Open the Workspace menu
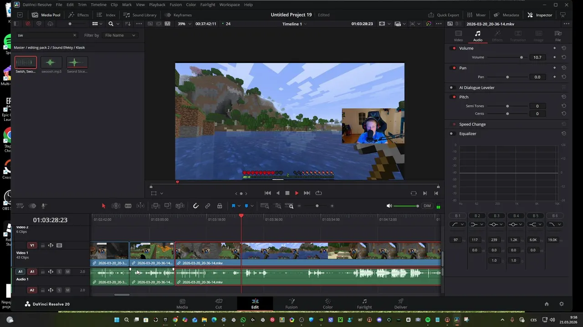Image resolution: width=583 pixels, height=327 pixels. tap(230, 5)
